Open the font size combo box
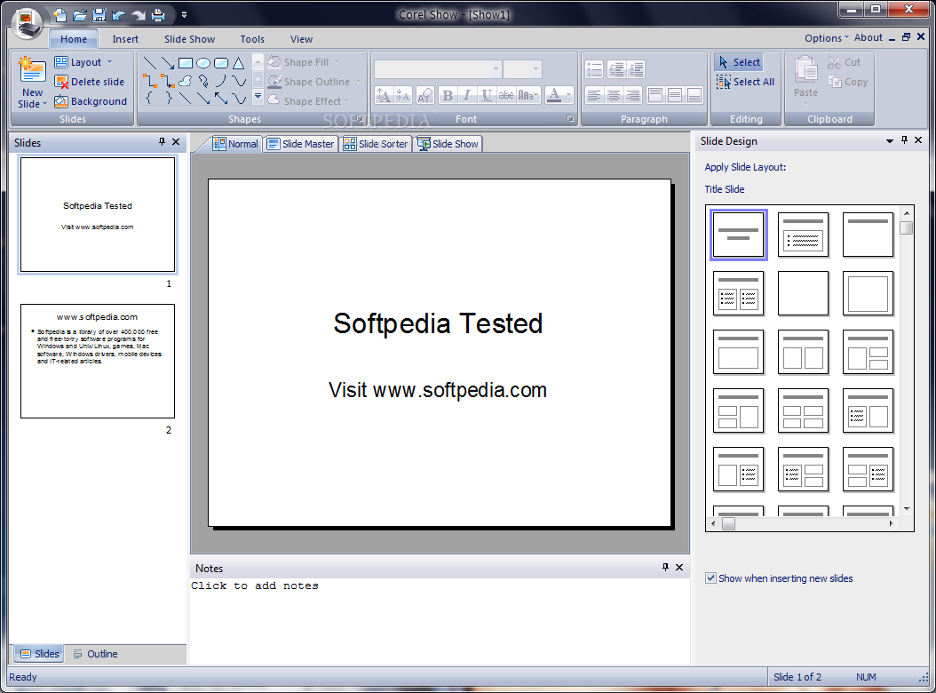Image resolution: width=936 pixels, height=693 pixels. pos(522,69)
